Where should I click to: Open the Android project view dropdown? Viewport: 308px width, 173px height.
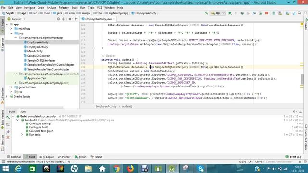(x=16, y=19)
